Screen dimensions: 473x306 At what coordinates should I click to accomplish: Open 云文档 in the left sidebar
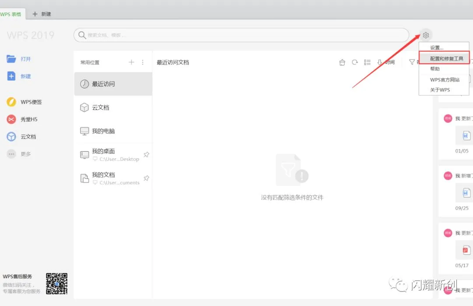(21, 136)
